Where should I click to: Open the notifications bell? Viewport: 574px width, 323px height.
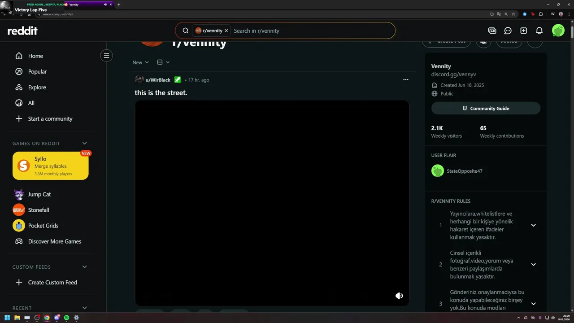539,31
